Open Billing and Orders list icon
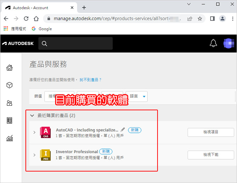Image resolution: width=237 pixels, height=183 pixels. coord(9,120)
